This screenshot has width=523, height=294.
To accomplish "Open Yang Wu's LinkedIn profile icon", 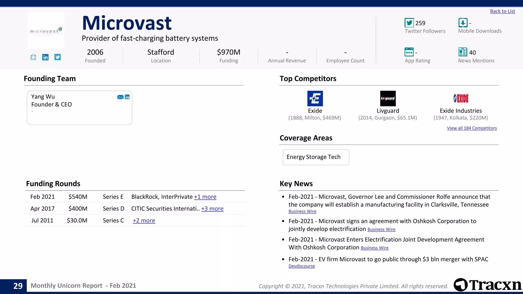I will 127,97.
